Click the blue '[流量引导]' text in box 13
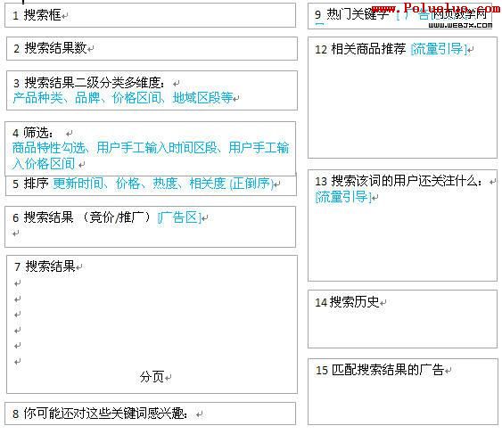Image resolution: width=502 pixels, height=434 pixels. click(x=343, y=197)
